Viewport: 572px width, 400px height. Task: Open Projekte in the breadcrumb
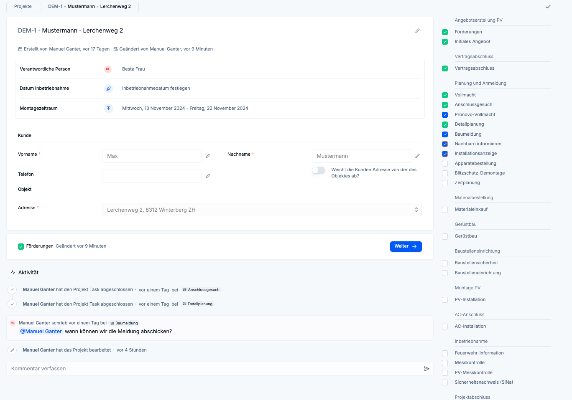[23, 7]
